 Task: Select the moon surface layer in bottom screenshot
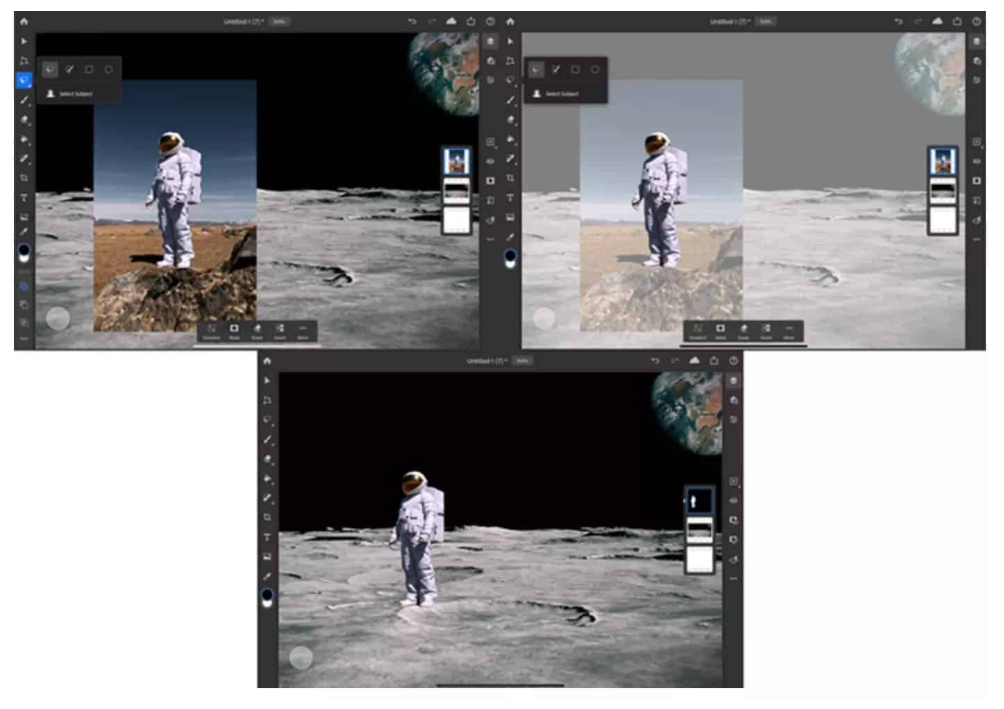[x=699, y=530]
